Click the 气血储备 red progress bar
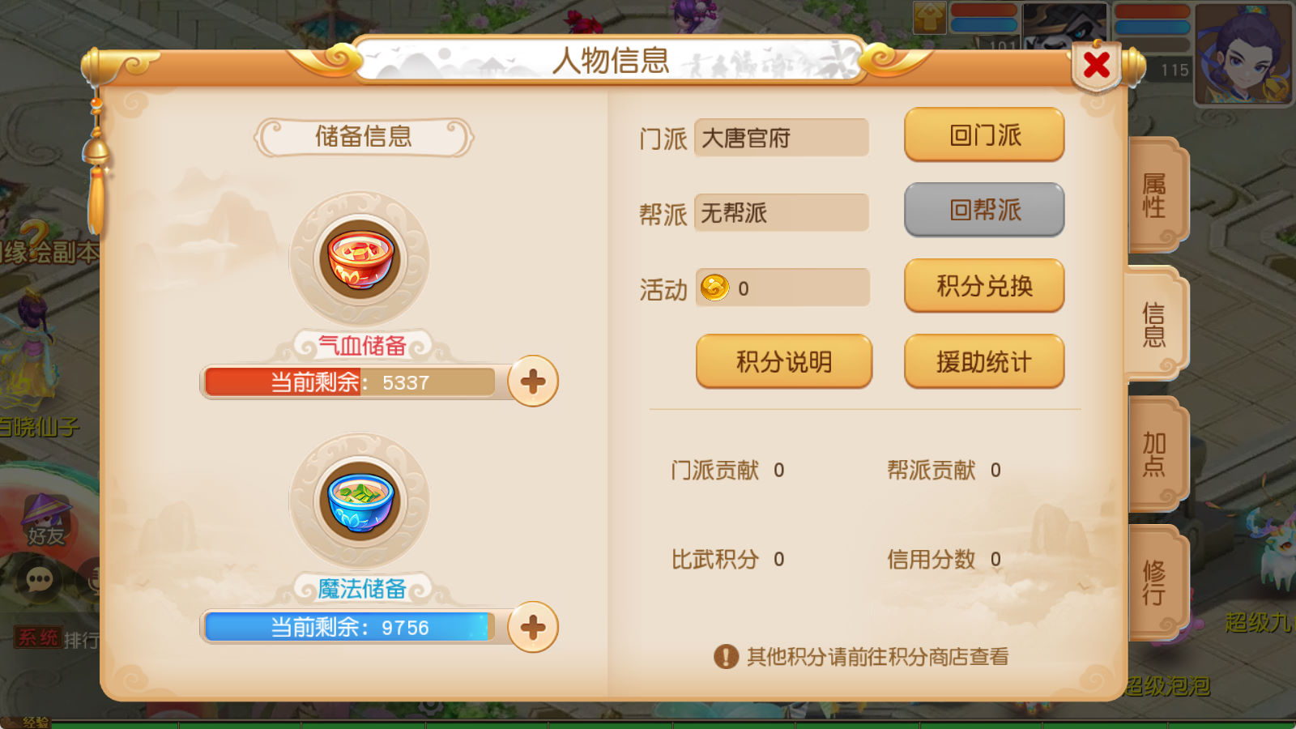The width and height of the screenshot is (1296, 729). [350, 382]
